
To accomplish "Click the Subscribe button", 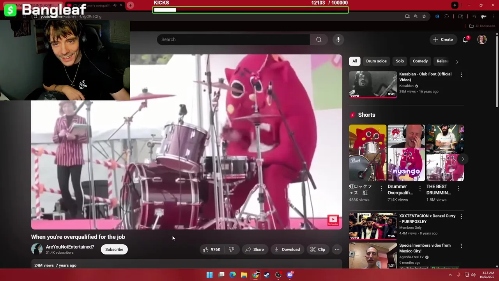I will (114, 249).
